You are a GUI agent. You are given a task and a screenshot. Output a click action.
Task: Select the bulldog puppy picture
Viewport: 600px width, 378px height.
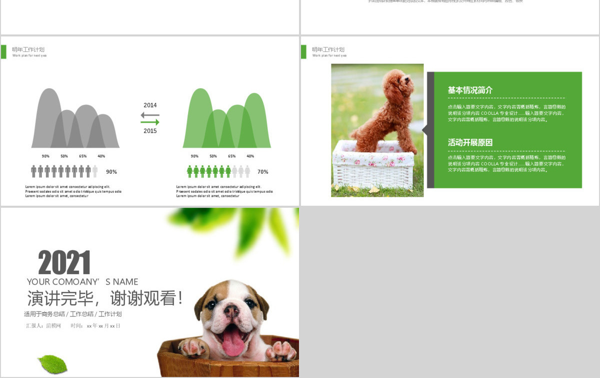coord(228,328)
